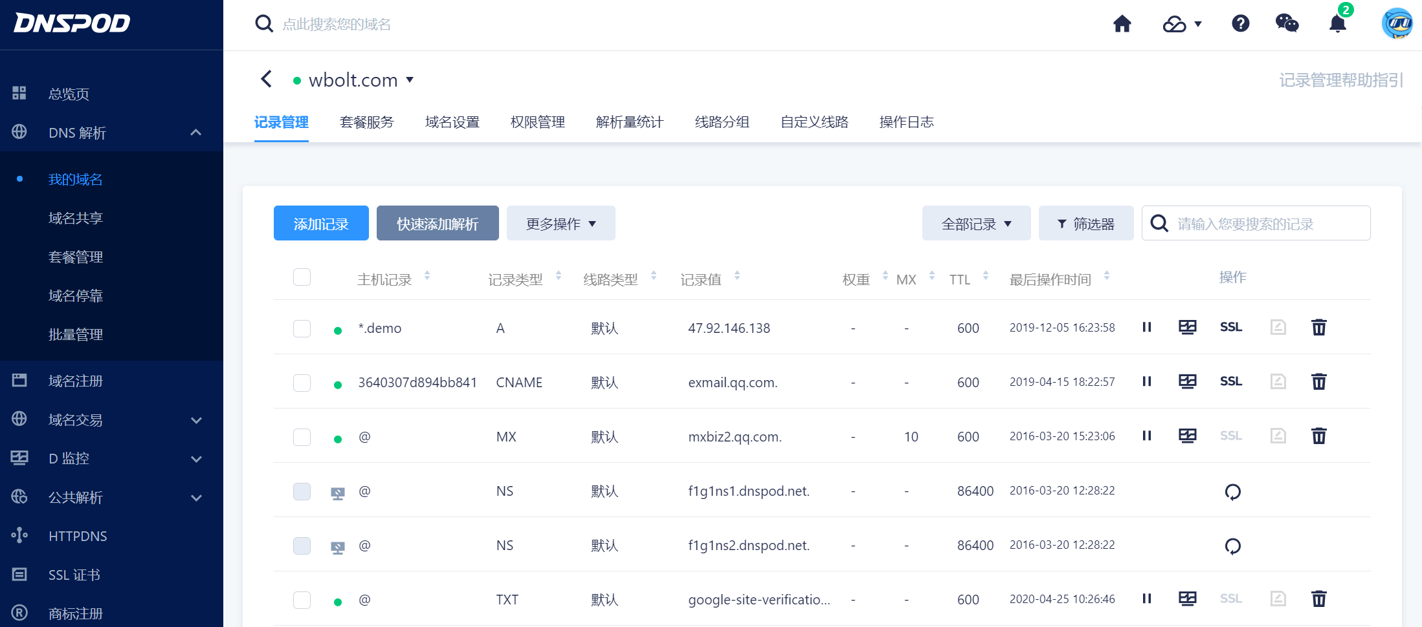The image size is (1422, 627).
Task: Check the checkbox for the TXT record
Action: [x=302, y=600]
